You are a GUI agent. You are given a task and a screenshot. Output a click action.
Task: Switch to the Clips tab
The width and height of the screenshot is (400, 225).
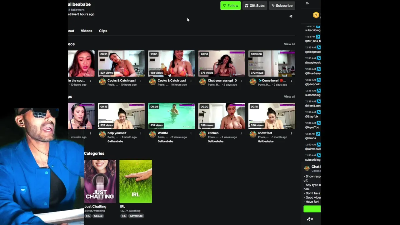(x=103, y=31)
